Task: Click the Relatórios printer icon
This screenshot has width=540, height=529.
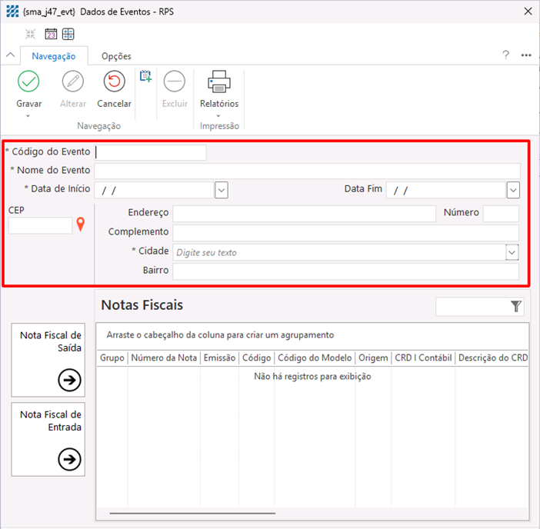Action: pos(219,82)
